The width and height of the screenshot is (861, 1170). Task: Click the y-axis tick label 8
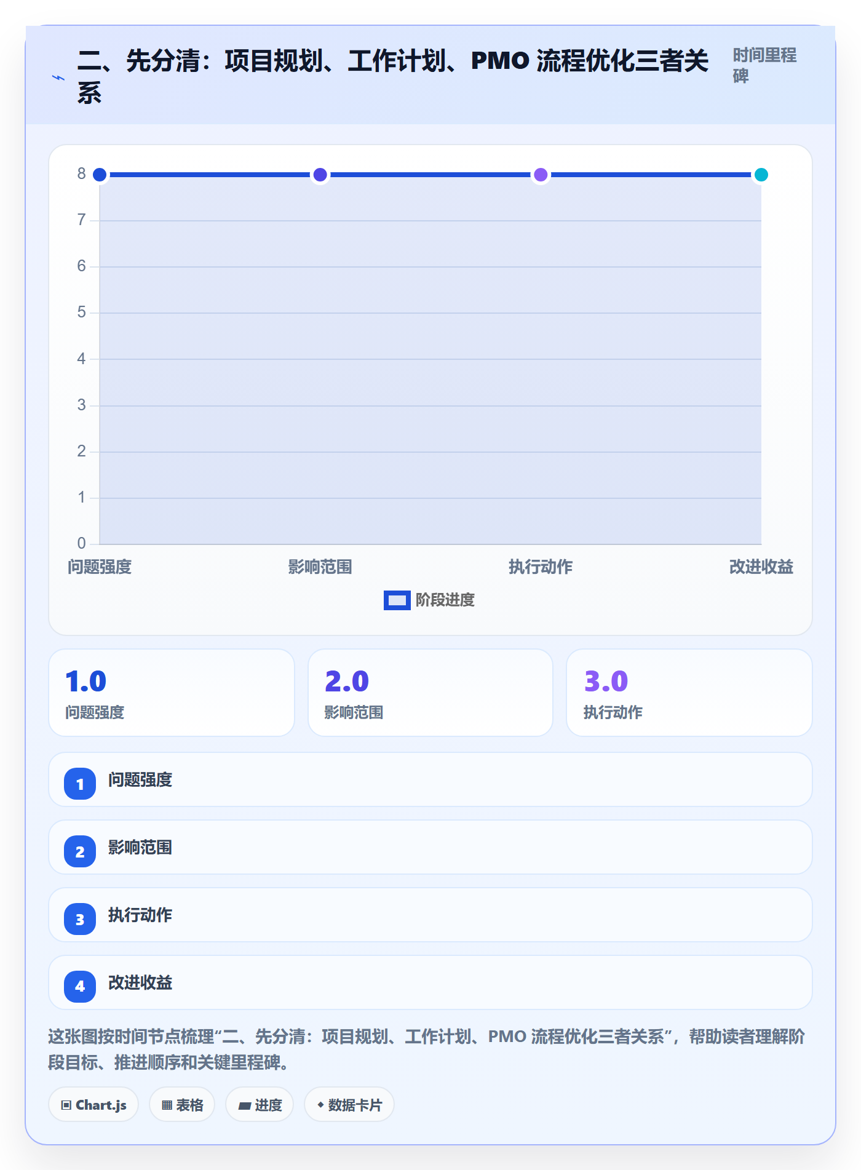pyautogui.click(x=81, y=174)
